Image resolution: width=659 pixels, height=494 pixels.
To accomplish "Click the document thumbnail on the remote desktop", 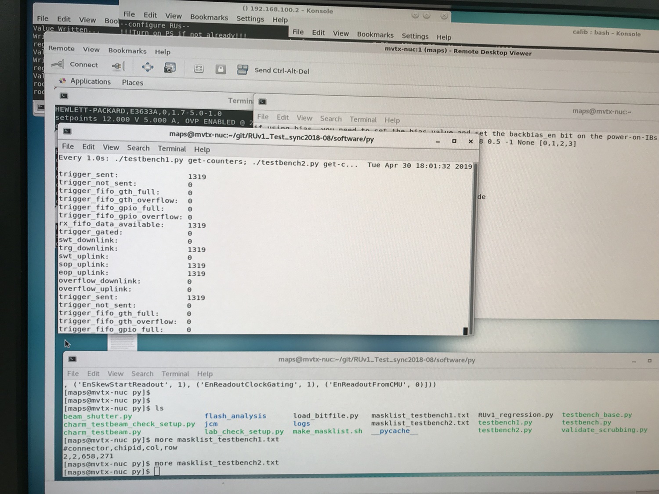I will (x=123, y=343).
